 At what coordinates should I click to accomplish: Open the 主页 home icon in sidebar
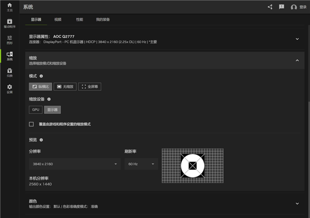9,7
